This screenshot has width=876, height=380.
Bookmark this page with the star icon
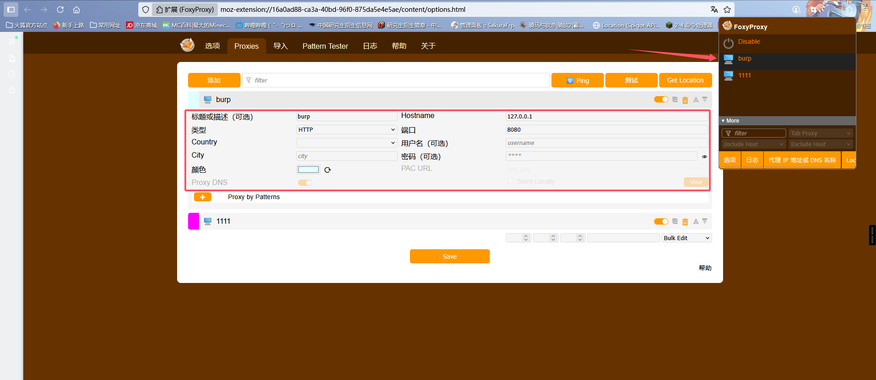tap(727, 10)
